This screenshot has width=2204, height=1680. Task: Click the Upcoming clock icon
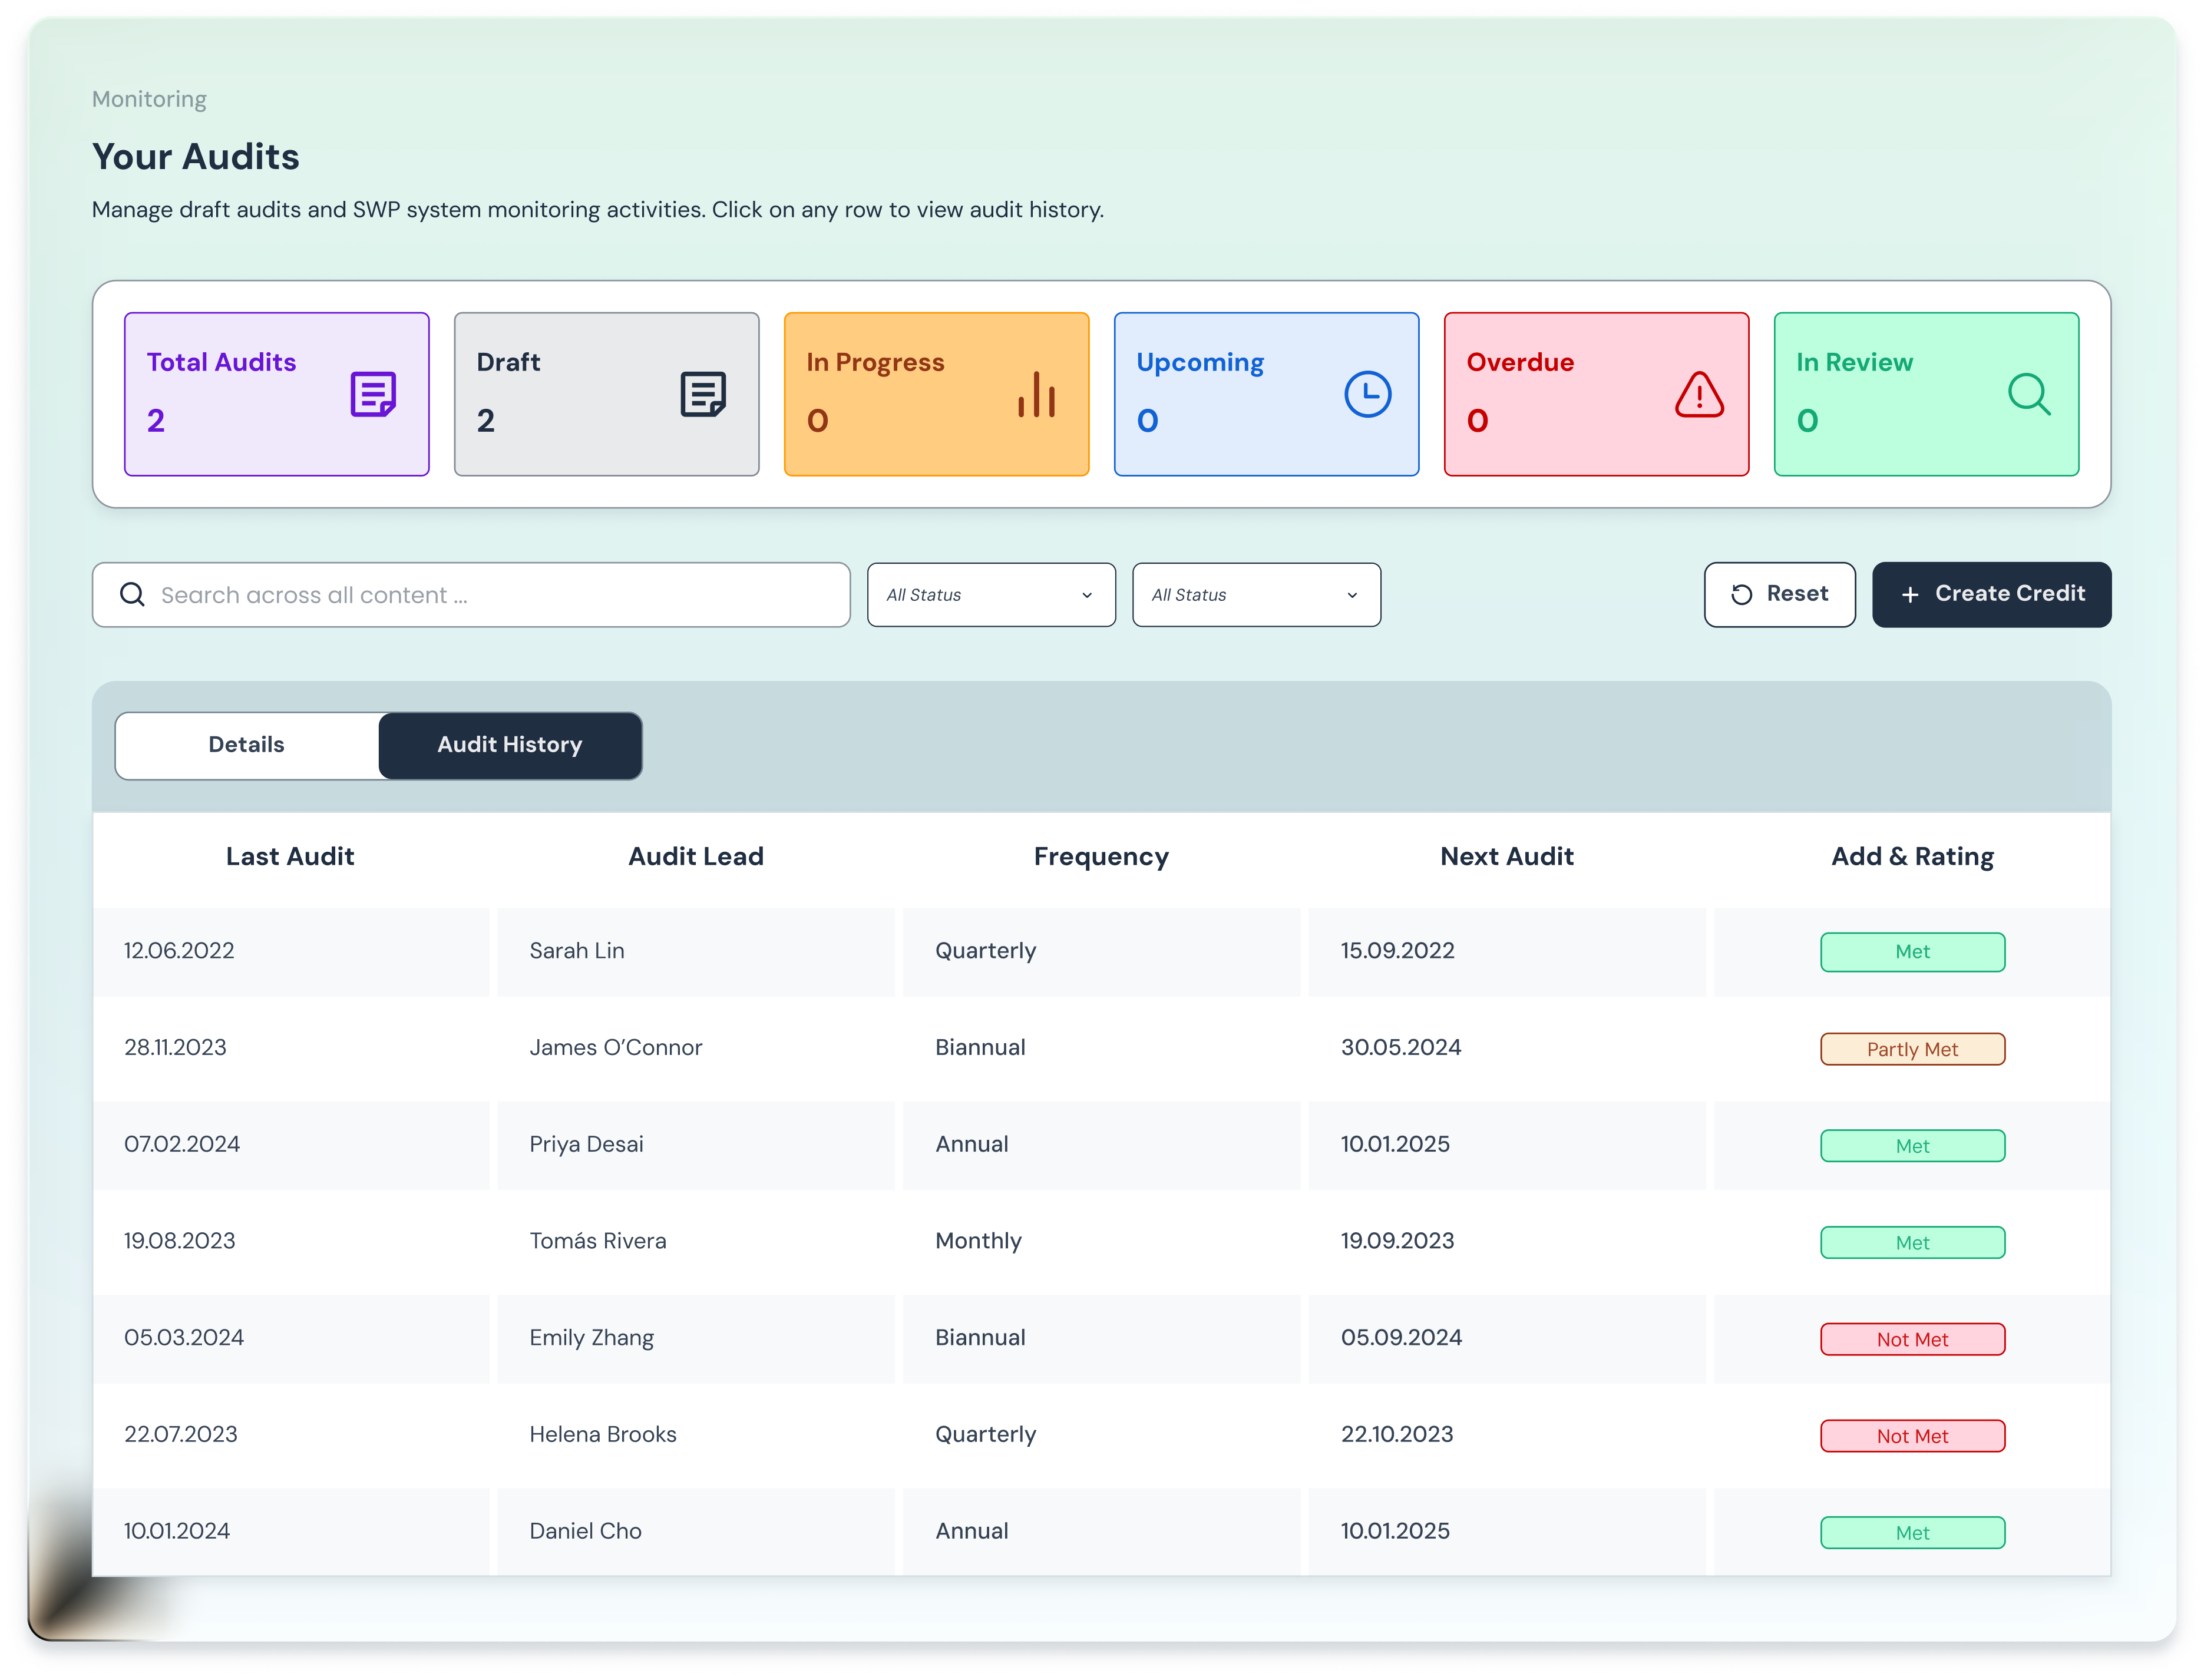coord(1367,394)
